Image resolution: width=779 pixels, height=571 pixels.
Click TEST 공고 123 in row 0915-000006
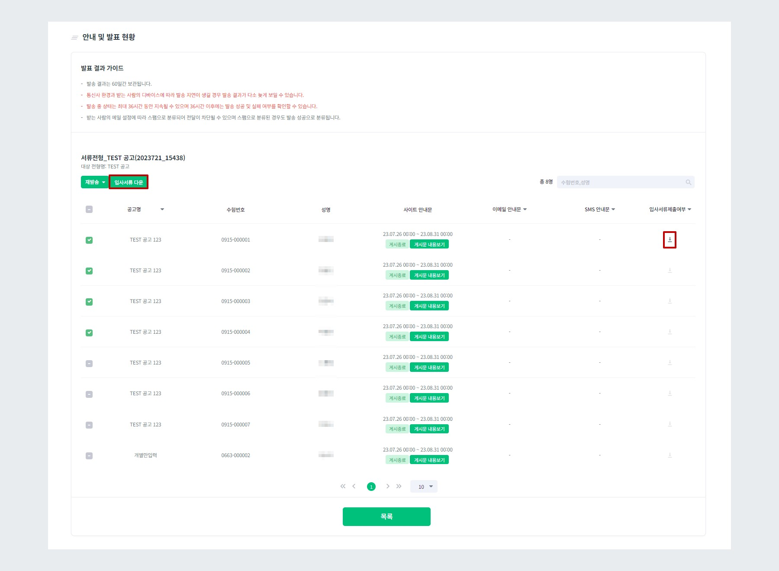(145, 394)
